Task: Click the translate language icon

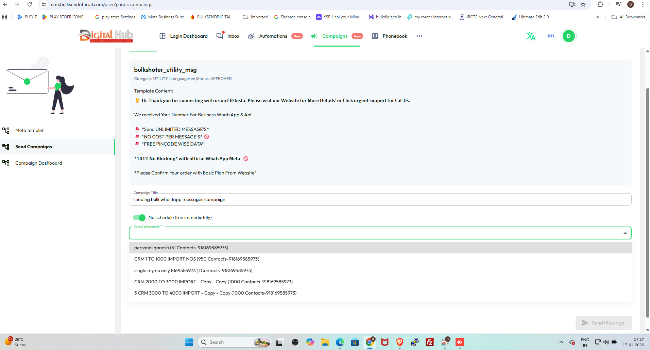Action: (x=531, y=36)
